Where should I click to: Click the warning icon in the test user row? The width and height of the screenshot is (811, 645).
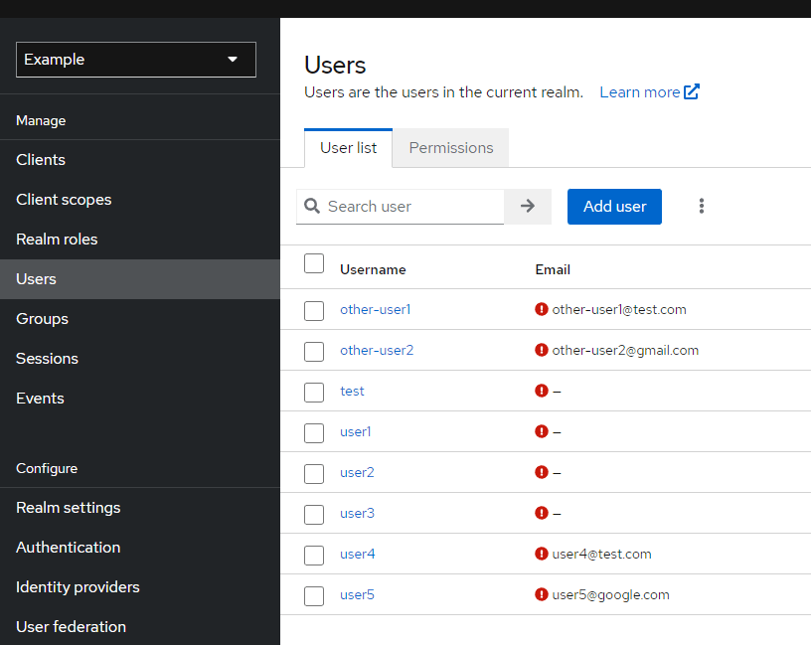tap(541, 391)
